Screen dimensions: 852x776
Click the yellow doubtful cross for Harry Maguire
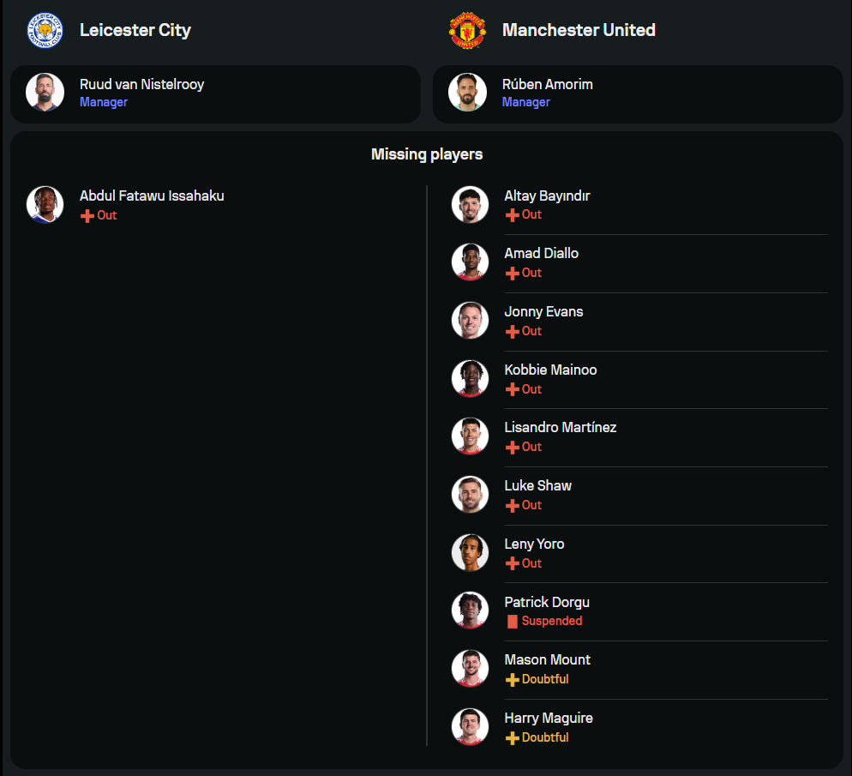[512, 738]
